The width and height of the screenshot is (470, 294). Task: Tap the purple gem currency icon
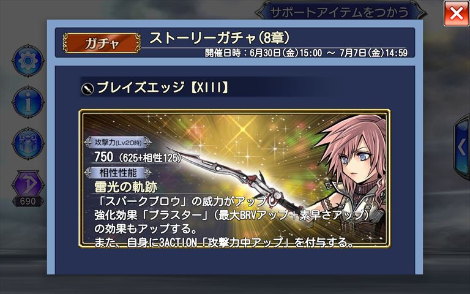[28, 184]
